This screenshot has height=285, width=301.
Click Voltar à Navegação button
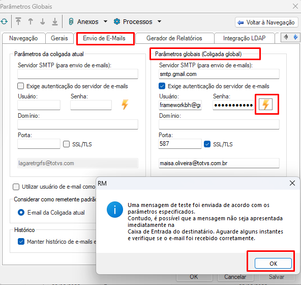pos(266,22)
